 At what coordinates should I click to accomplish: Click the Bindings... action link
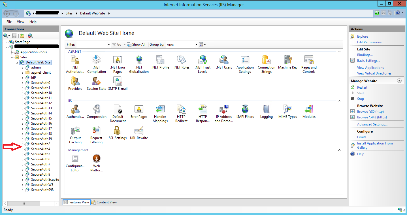click(x=365, y=55)
